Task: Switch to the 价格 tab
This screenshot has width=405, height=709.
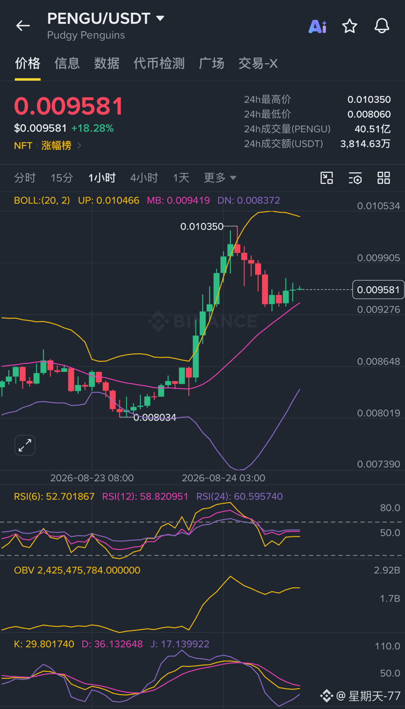Action: (27, 63)
